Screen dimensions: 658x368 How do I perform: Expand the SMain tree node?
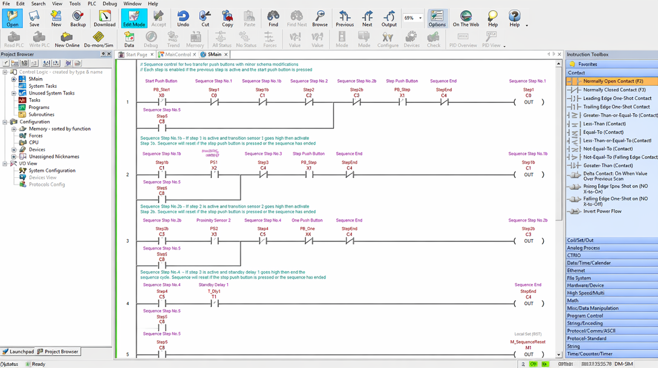click(14, 79)
